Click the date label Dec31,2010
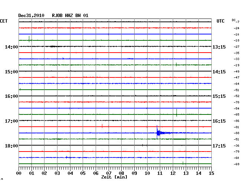This screenshot has width=241, height=183. [31, 16]
